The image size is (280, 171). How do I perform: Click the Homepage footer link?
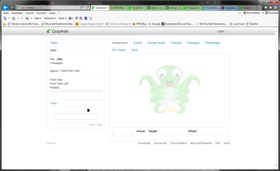[x=144, y=143]
